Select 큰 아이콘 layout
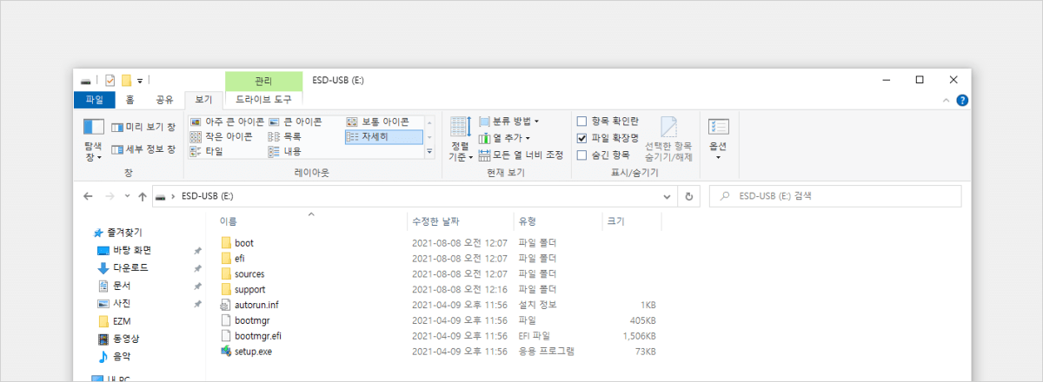Screen dimensions: 1043x382 click(x=296, y=122)
